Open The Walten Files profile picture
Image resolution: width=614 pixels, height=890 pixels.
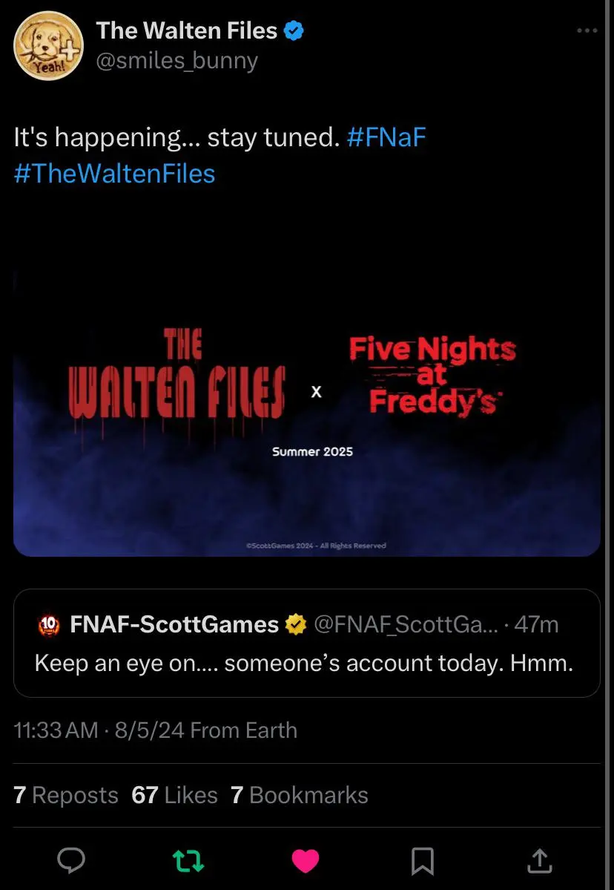(48, 46)
